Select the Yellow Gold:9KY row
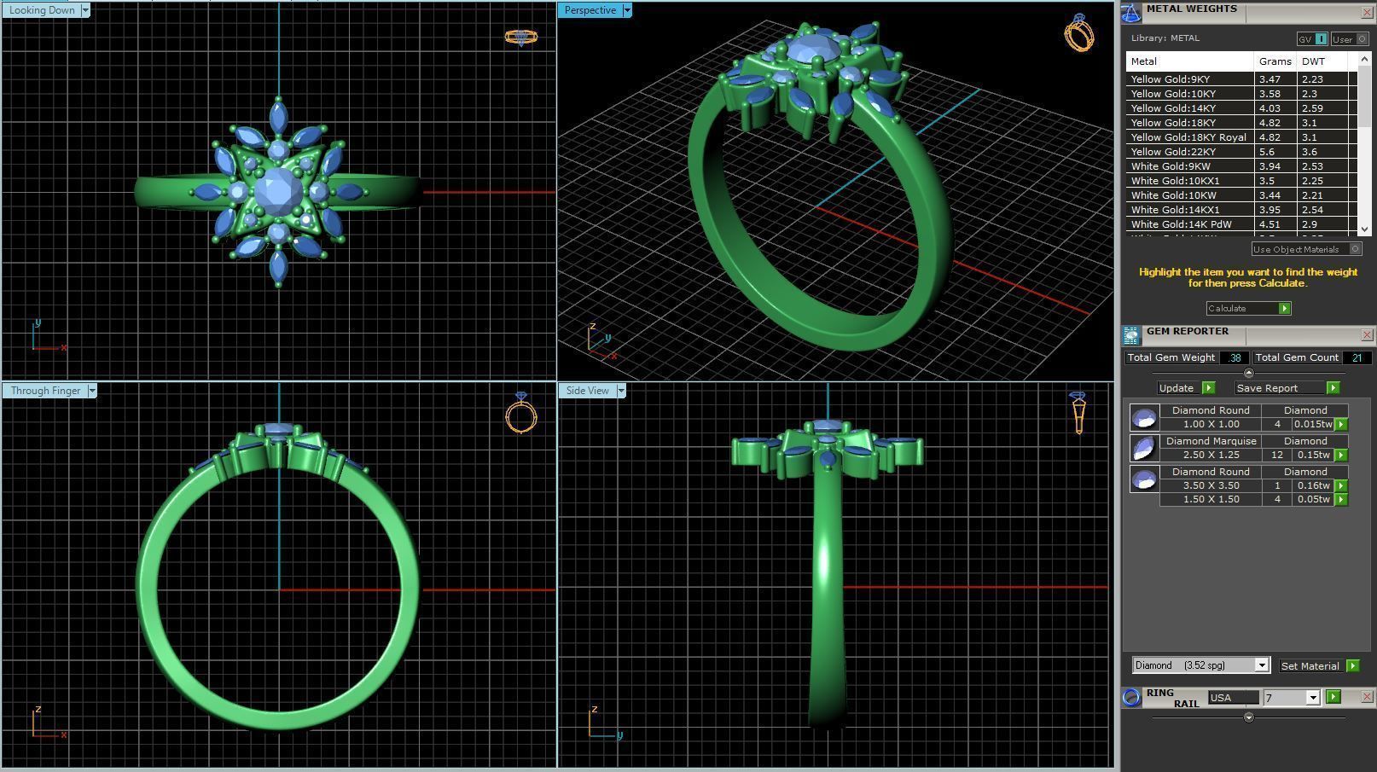The image size is (1377, 772). pos(1241,78)
